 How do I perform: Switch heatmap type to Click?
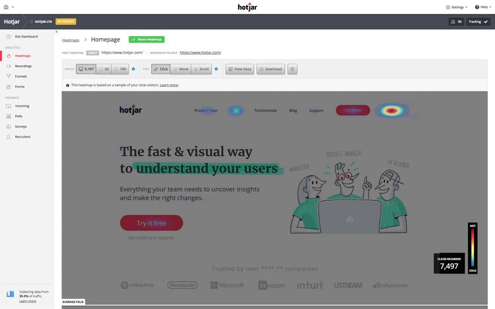[161, 69]
